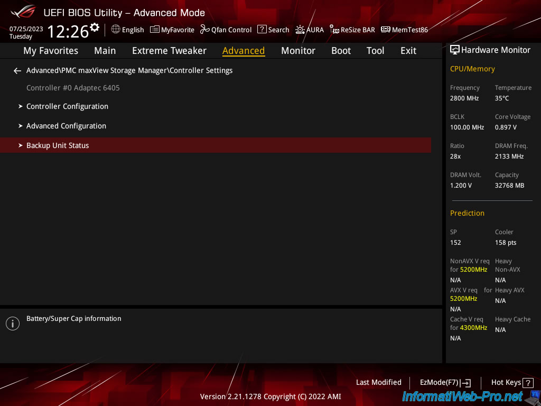Click the EzMode switch arrow icon
The image size is (541, 406).
click(x=466, y=383)
